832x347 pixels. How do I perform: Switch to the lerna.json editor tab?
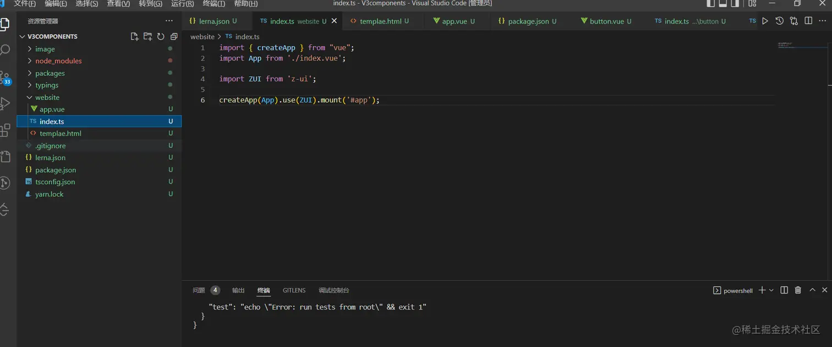pyautogui.click(x=217, y=21)
